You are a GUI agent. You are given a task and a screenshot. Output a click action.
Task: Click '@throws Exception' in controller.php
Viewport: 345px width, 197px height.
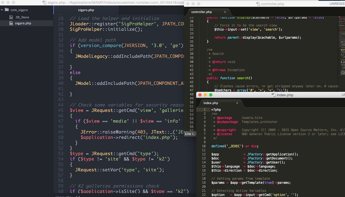point(228,70)
